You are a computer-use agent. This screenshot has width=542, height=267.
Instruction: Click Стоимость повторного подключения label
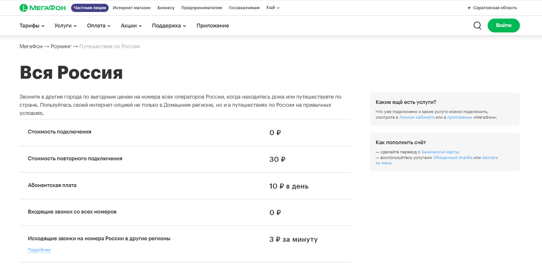click(x=75, y=159)
